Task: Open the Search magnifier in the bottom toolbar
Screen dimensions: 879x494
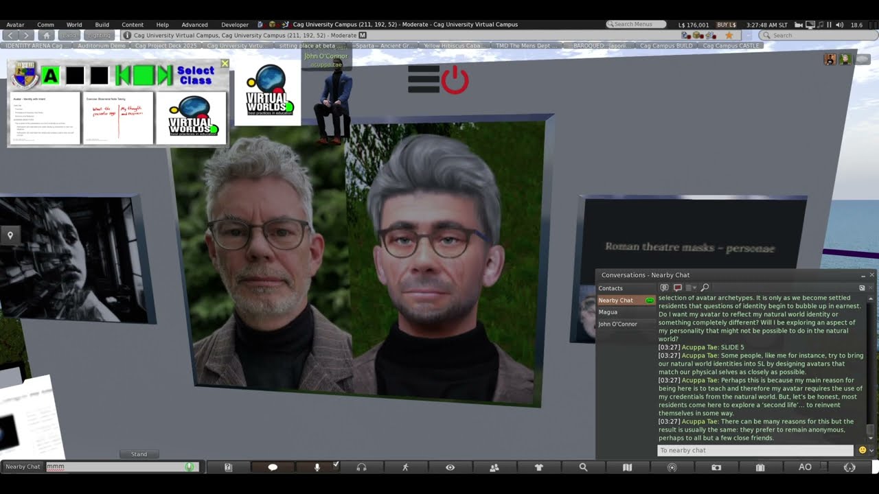Action: point(583,467)
